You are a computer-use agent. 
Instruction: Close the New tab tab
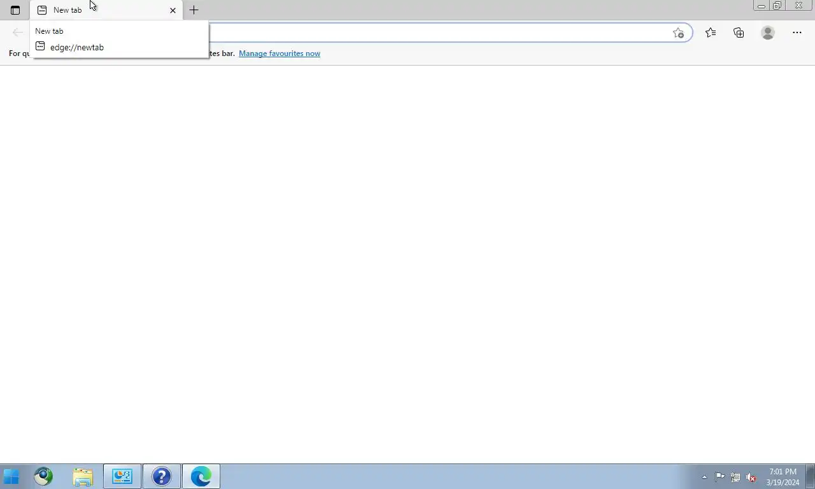click(x=173, y=10)
